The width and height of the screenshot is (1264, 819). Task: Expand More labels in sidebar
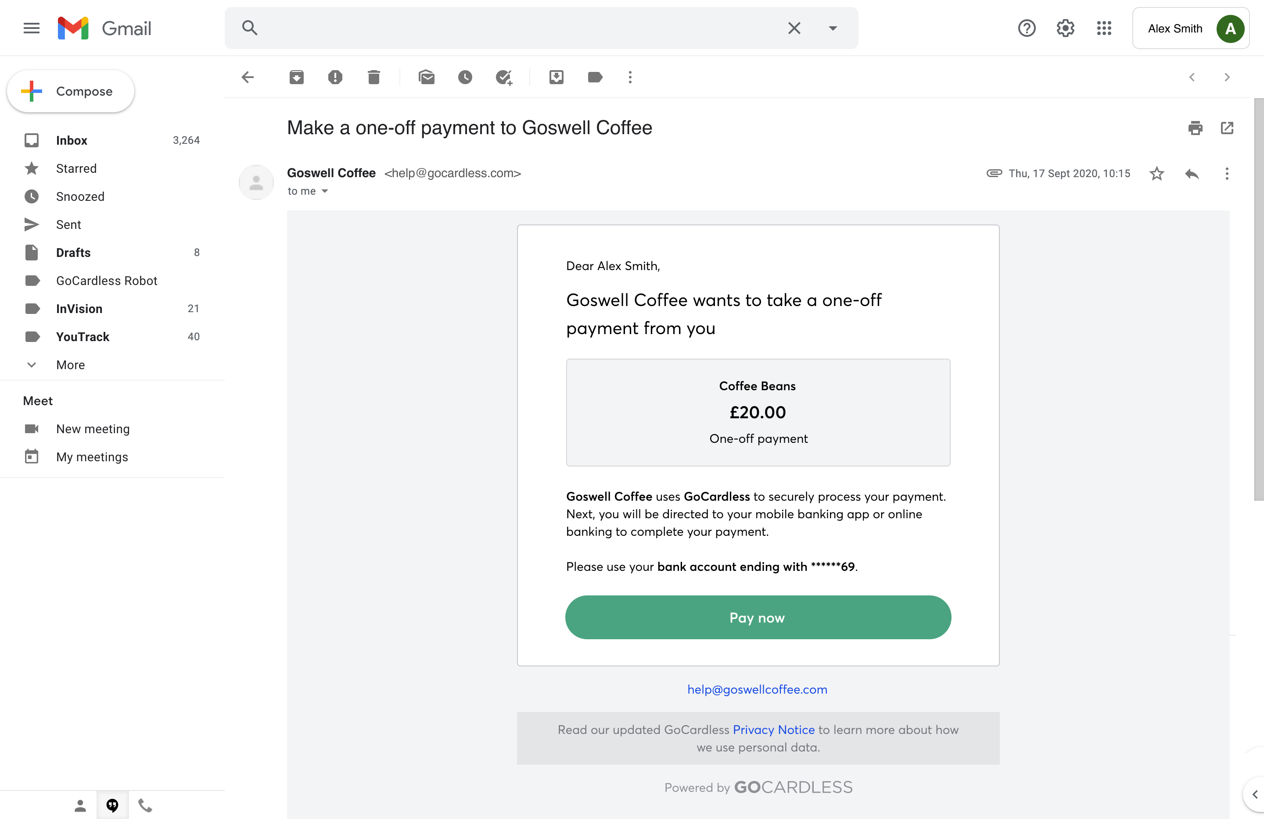(x=70, y=365)
